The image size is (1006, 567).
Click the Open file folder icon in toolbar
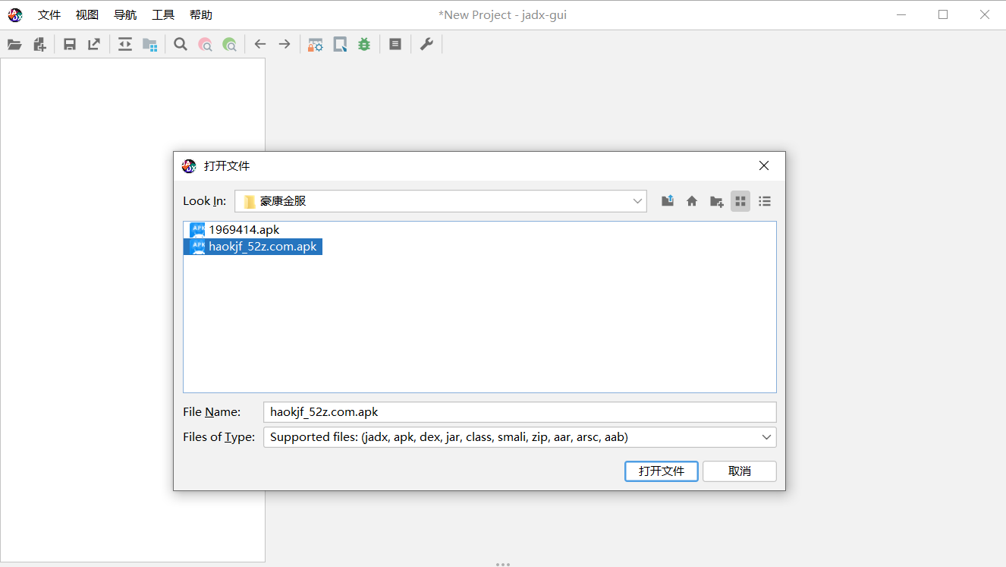coord(14,45)
